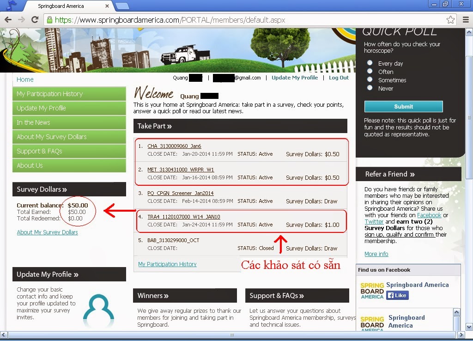Select the 'Every day' poll option

[x=370, y=63]
